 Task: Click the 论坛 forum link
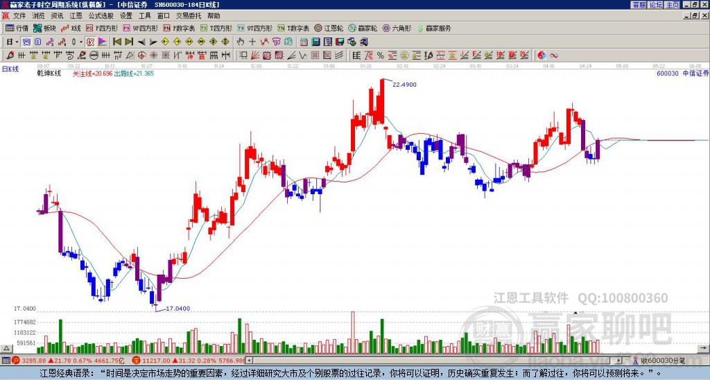tap(656, 5)
